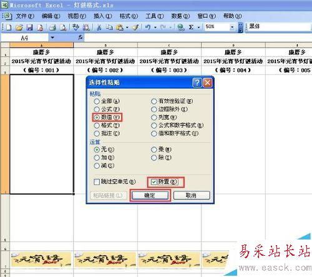
Task: Click the Undo arrow icon
Action: (x=148, y=28)
